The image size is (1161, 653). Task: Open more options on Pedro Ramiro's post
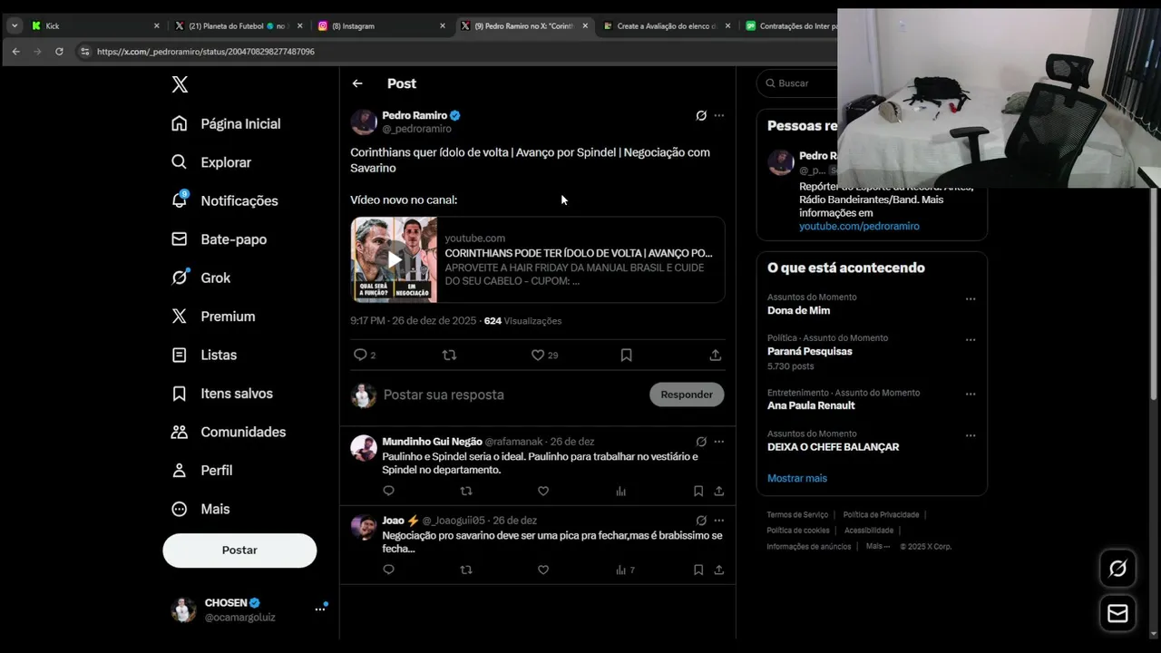(x=719, y=115)
